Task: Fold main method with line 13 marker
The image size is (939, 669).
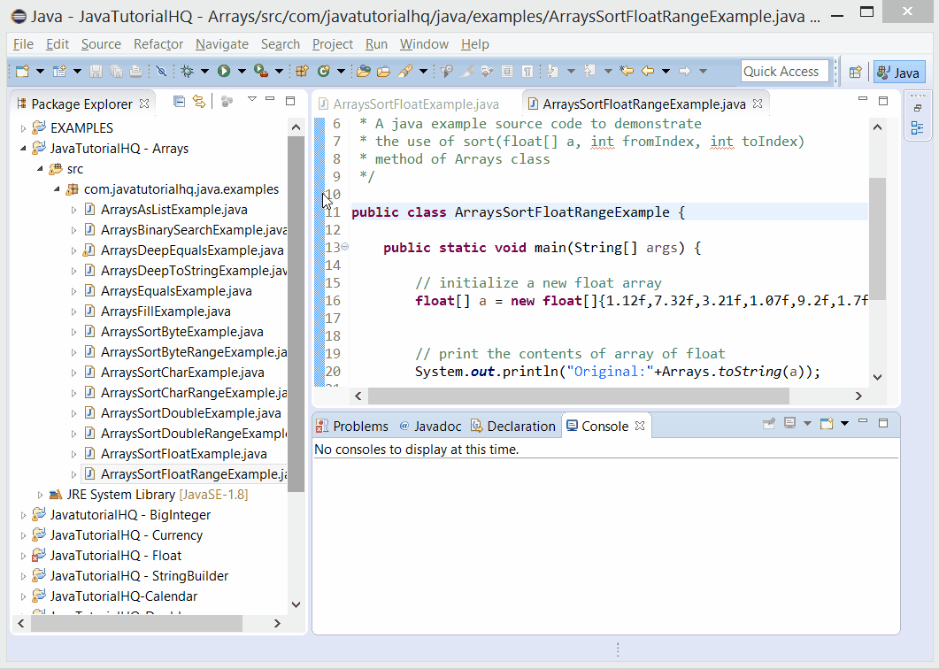Action: [345, 247]
